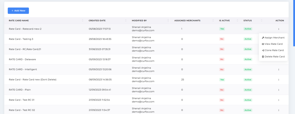Sort by Rate Card Name column arrows
This screenshot has width=295, height=114.
83,21
